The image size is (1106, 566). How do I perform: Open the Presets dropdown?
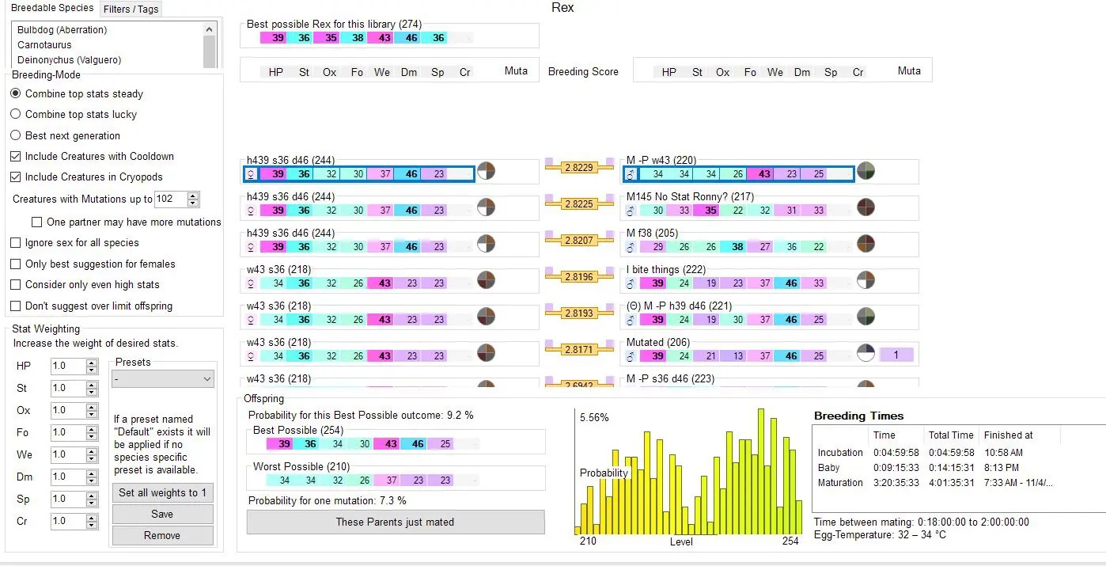pos(162,378)
